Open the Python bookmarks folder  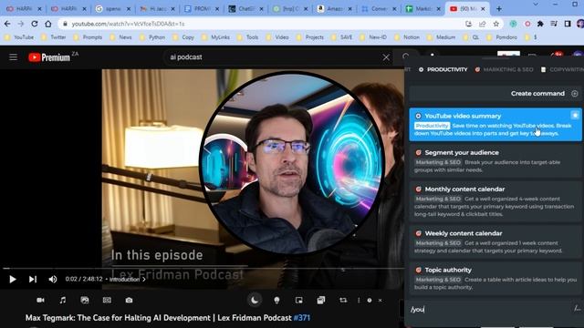152,37
